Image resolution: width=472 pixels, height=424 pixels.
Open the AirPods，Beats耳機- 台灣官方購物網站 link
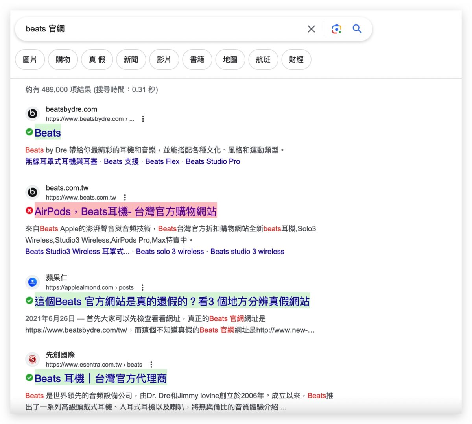(125, 211)
